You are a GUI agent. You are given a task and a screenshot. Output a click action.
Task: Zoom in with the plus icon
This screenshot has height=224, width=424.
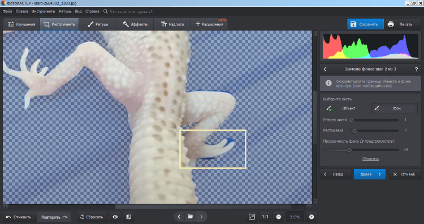pyautogui.click(x=311, y=217)
